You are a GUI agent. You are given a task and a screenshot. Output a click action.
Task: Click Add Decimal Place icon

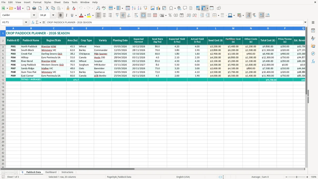point(189,15)
